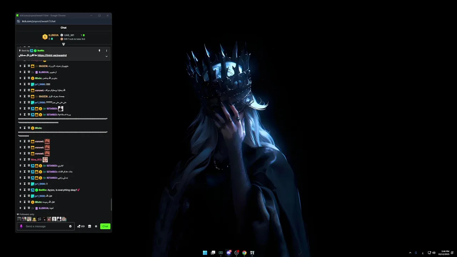Open the shop icon beside the chat settings

pyautogui.click(x=90, y=226)
